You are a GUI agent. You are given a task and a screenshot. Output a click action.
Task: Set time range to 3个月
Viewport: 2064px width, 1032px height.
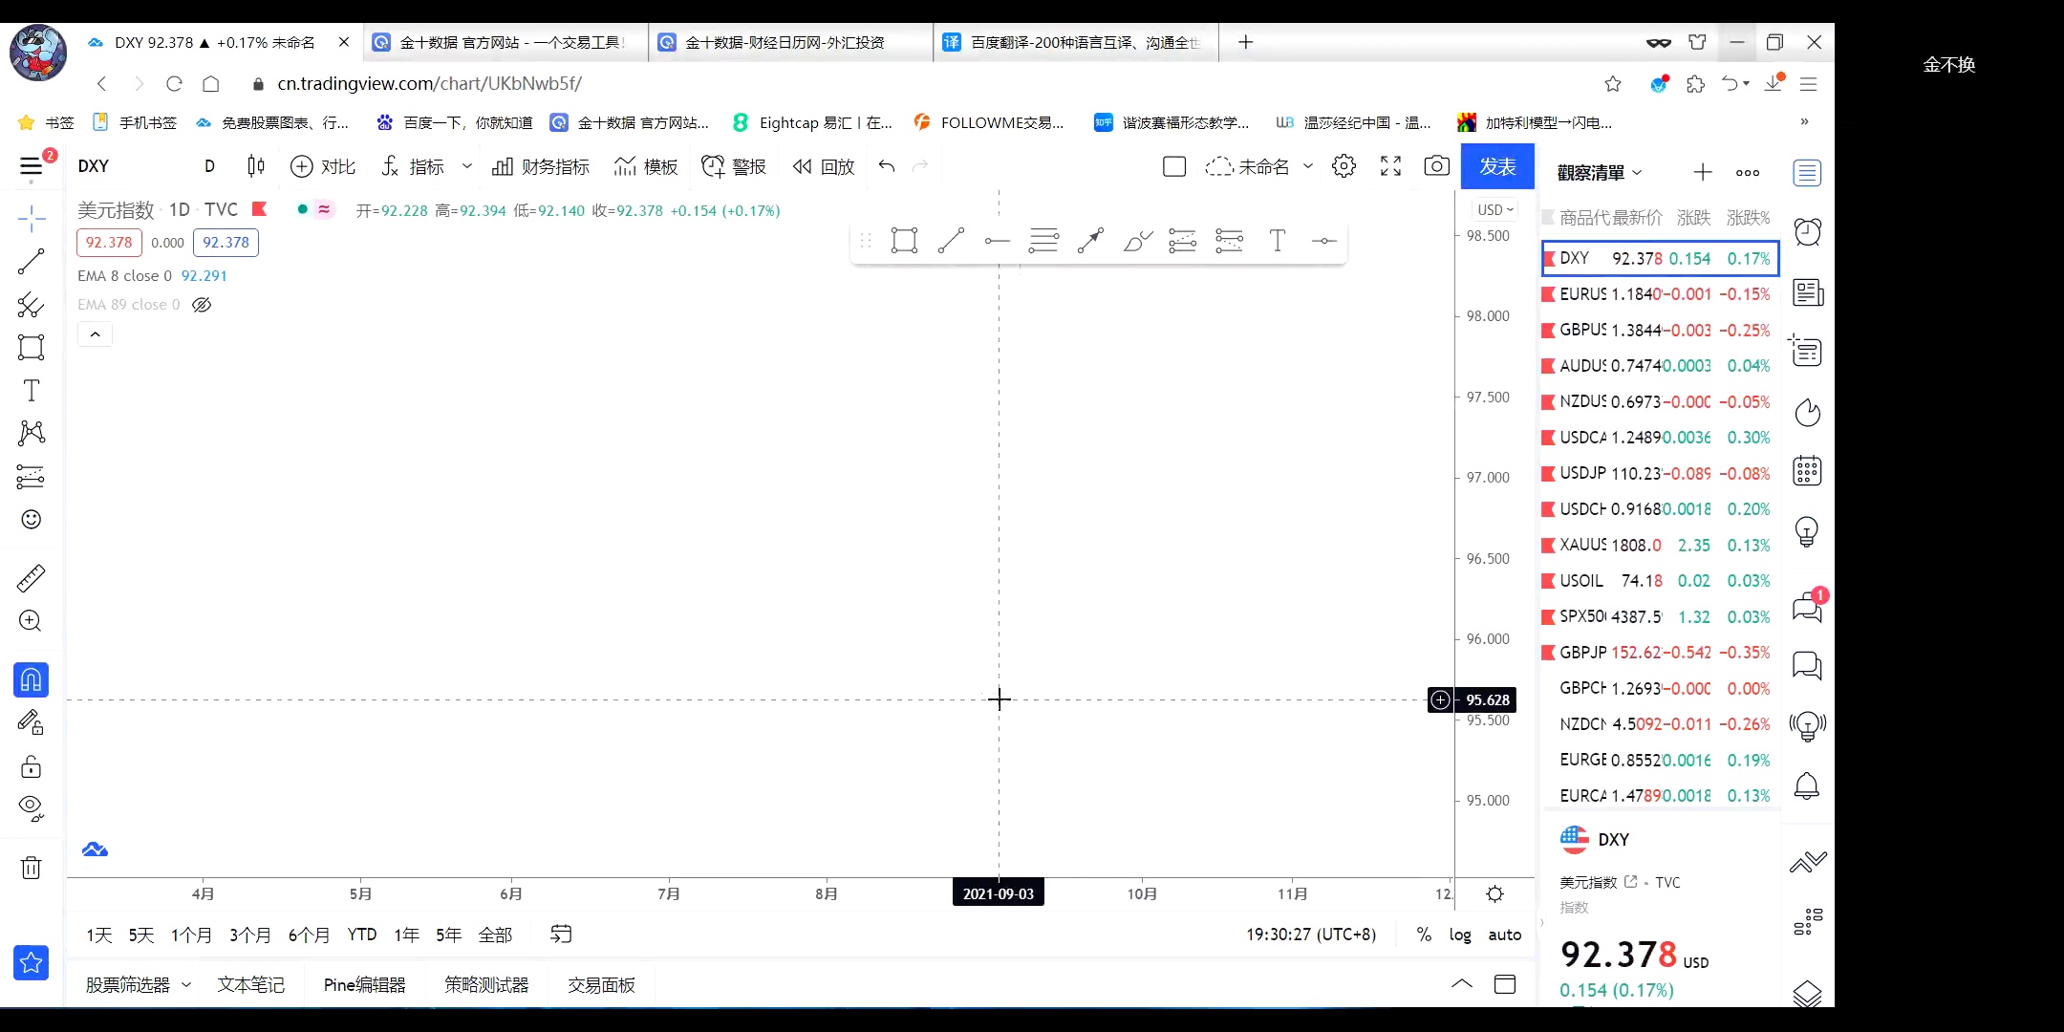(249, 935)
